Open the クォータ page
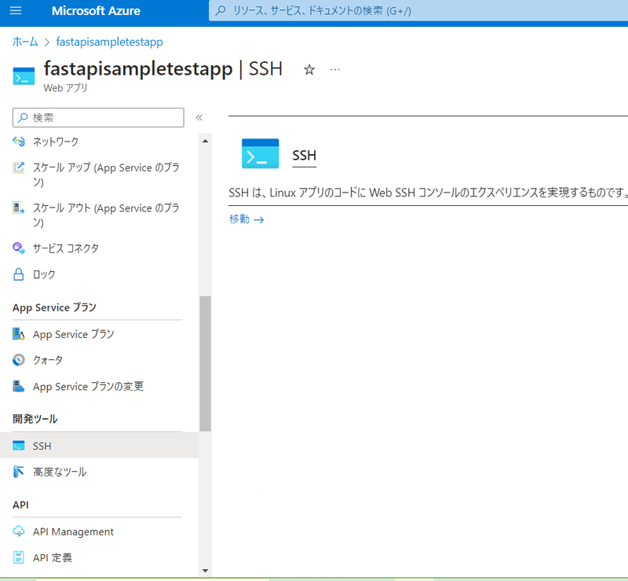The height and width of the screenshot is (581, 628). (x=49, y=360)
